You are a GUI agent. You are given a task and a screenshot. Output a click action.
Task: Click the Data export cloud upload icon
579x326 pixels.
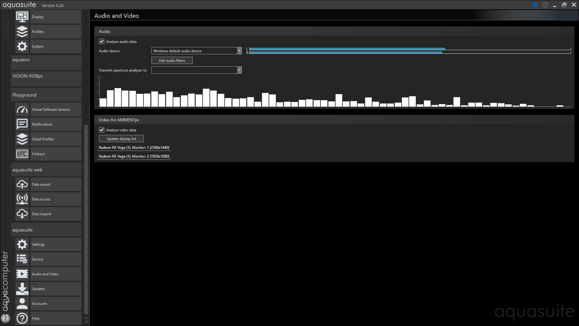[22, 184]
